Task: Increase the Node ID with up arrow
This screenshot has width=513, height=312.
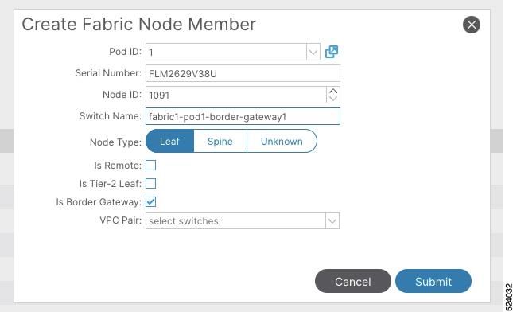Action: (x=333, y=91)
